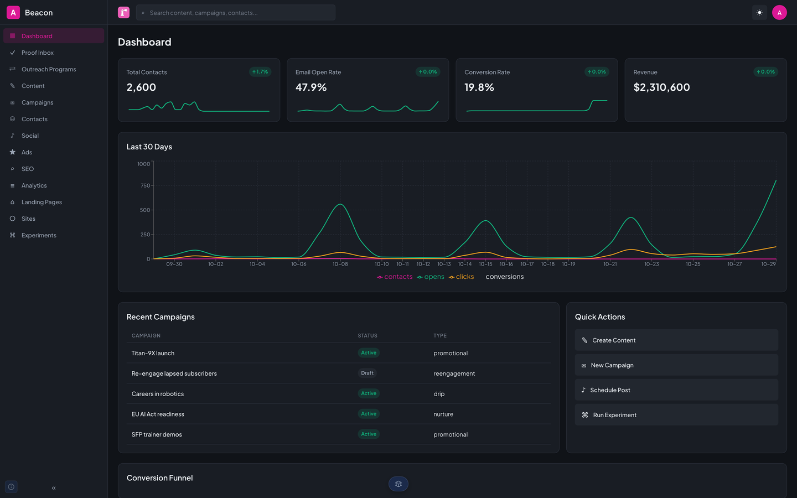Toggle the opens series in chart legend

(x=431, y=277)
